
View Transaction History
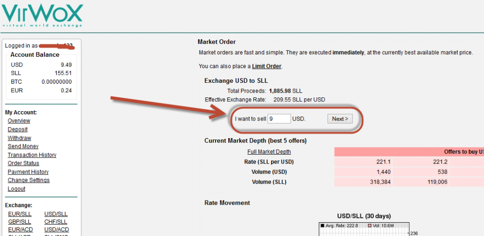click(x=32, y=155)
